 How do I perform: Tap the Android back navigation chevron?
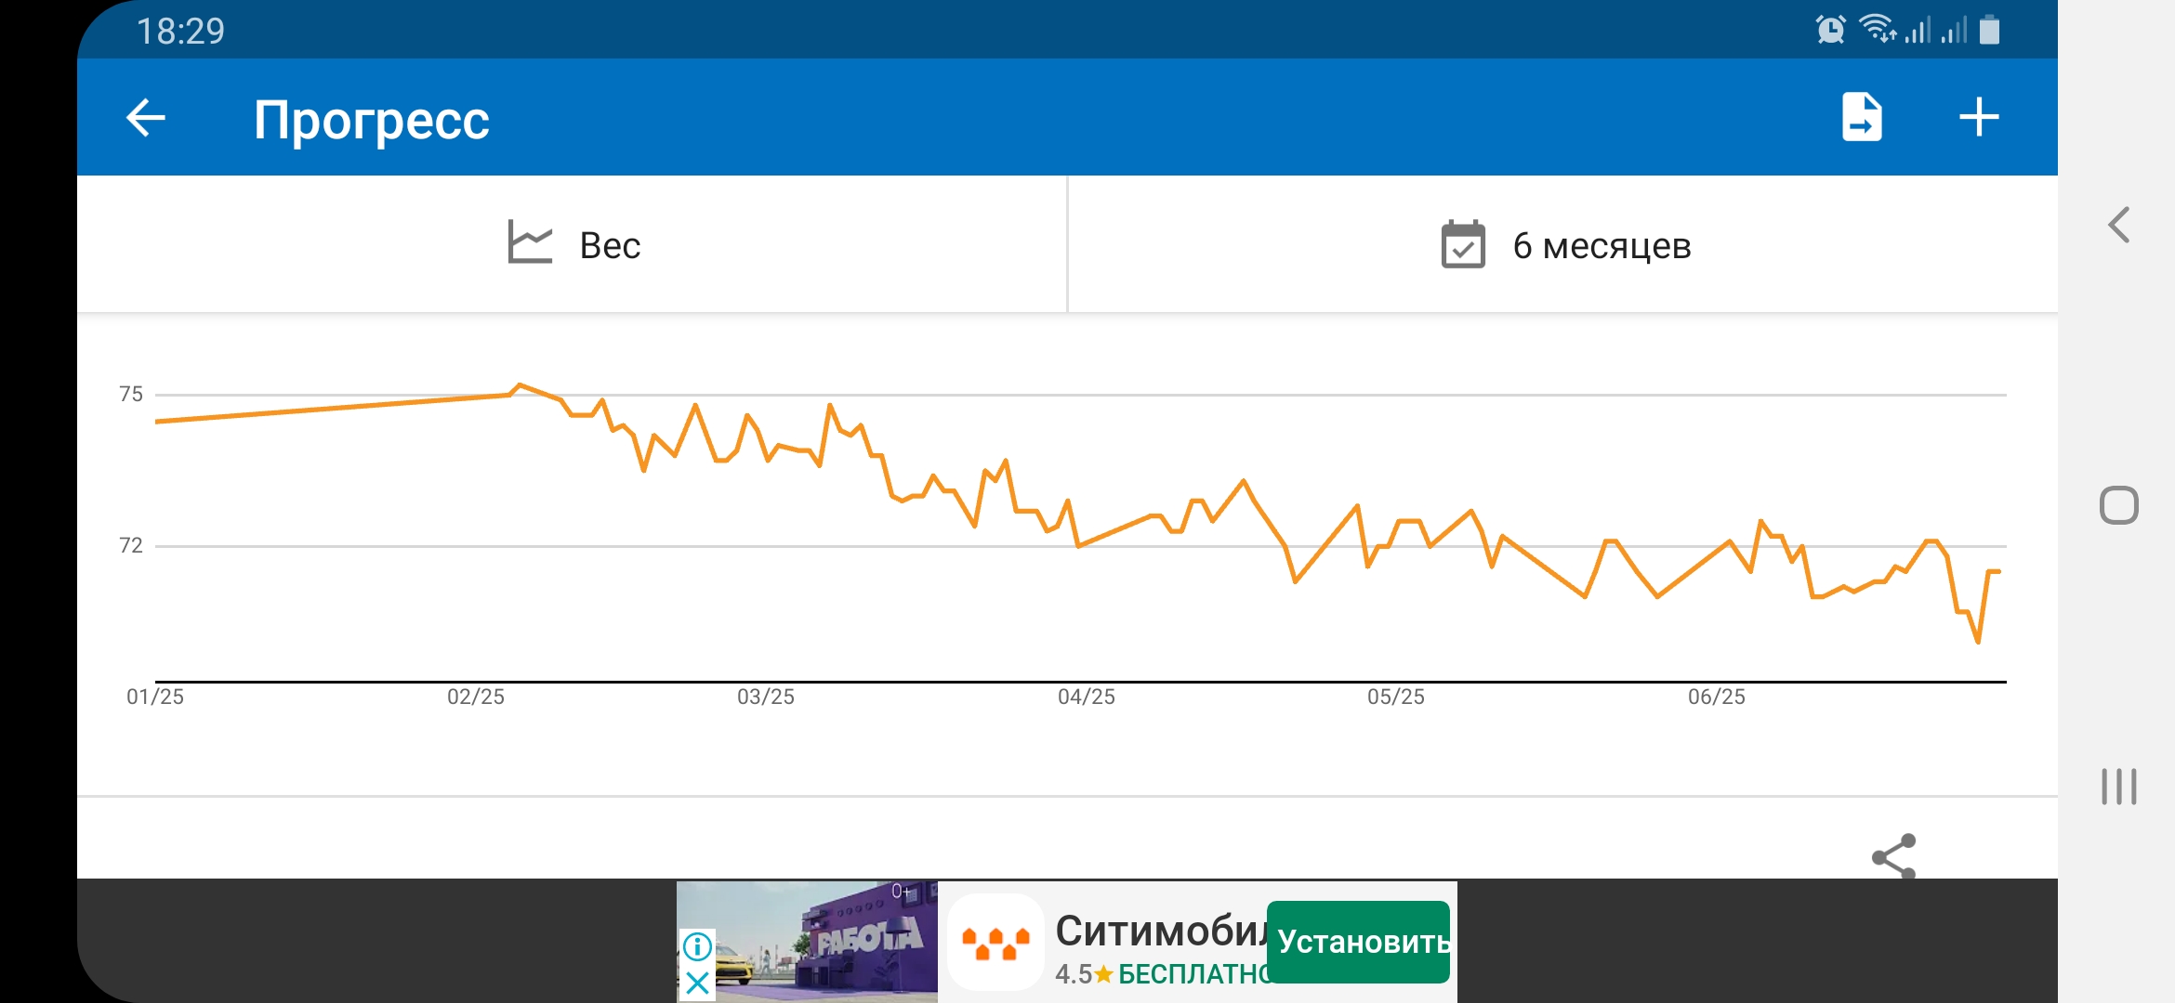2118,225
